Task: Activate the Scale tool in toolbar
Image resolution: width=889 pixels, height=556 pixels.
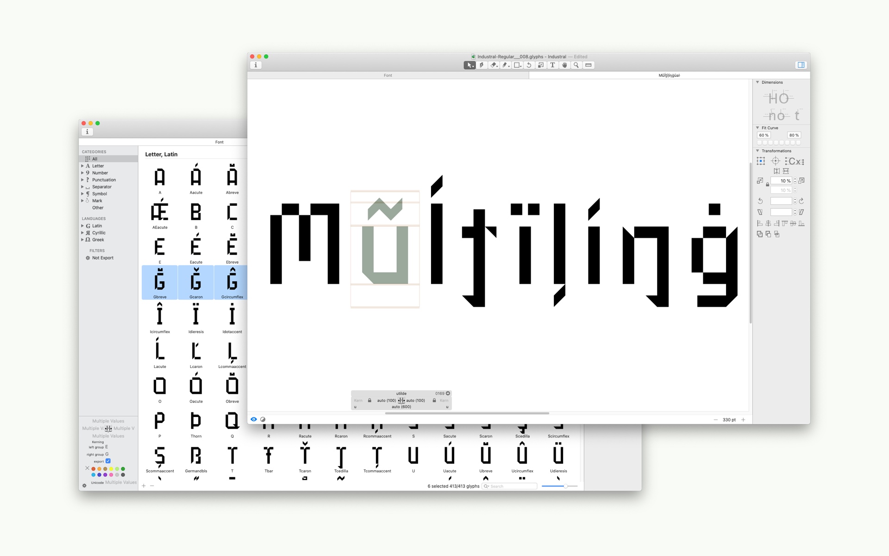Action: tap(541, 65)
